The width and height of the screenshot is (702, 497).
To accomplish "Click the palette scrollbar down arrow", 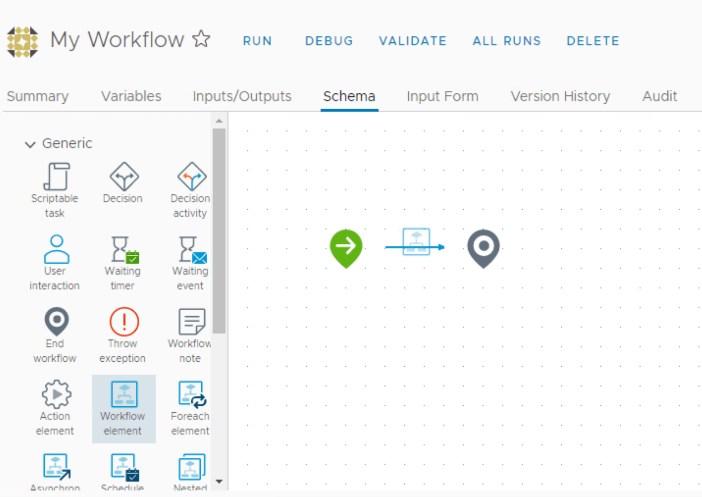I will (219, 482).
